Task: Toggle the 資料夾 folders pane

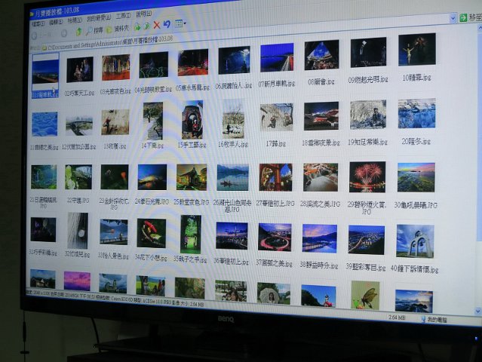Action: (118, 29)
